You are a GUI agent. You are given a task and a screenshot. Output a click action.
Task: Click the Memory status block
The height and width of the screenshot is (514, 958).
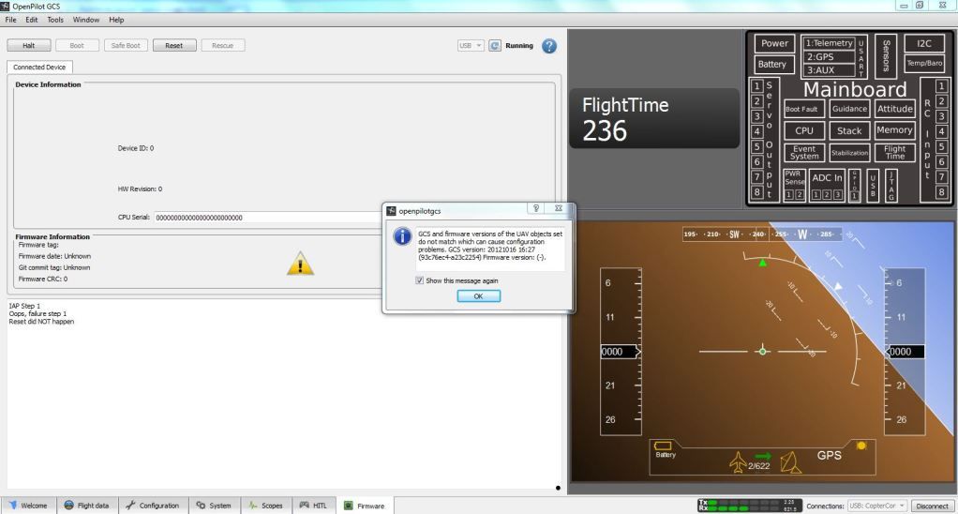click(x=894, y=130)
